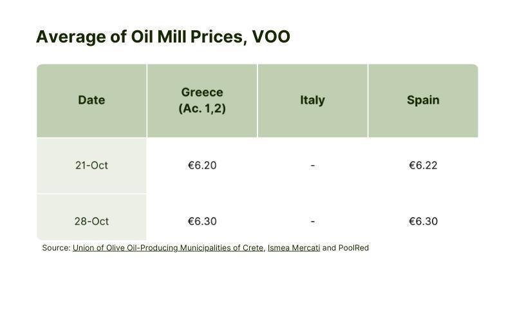Select Spain price €6.22 cell
This screenshot has height=322, width=515.
(423, 166)
